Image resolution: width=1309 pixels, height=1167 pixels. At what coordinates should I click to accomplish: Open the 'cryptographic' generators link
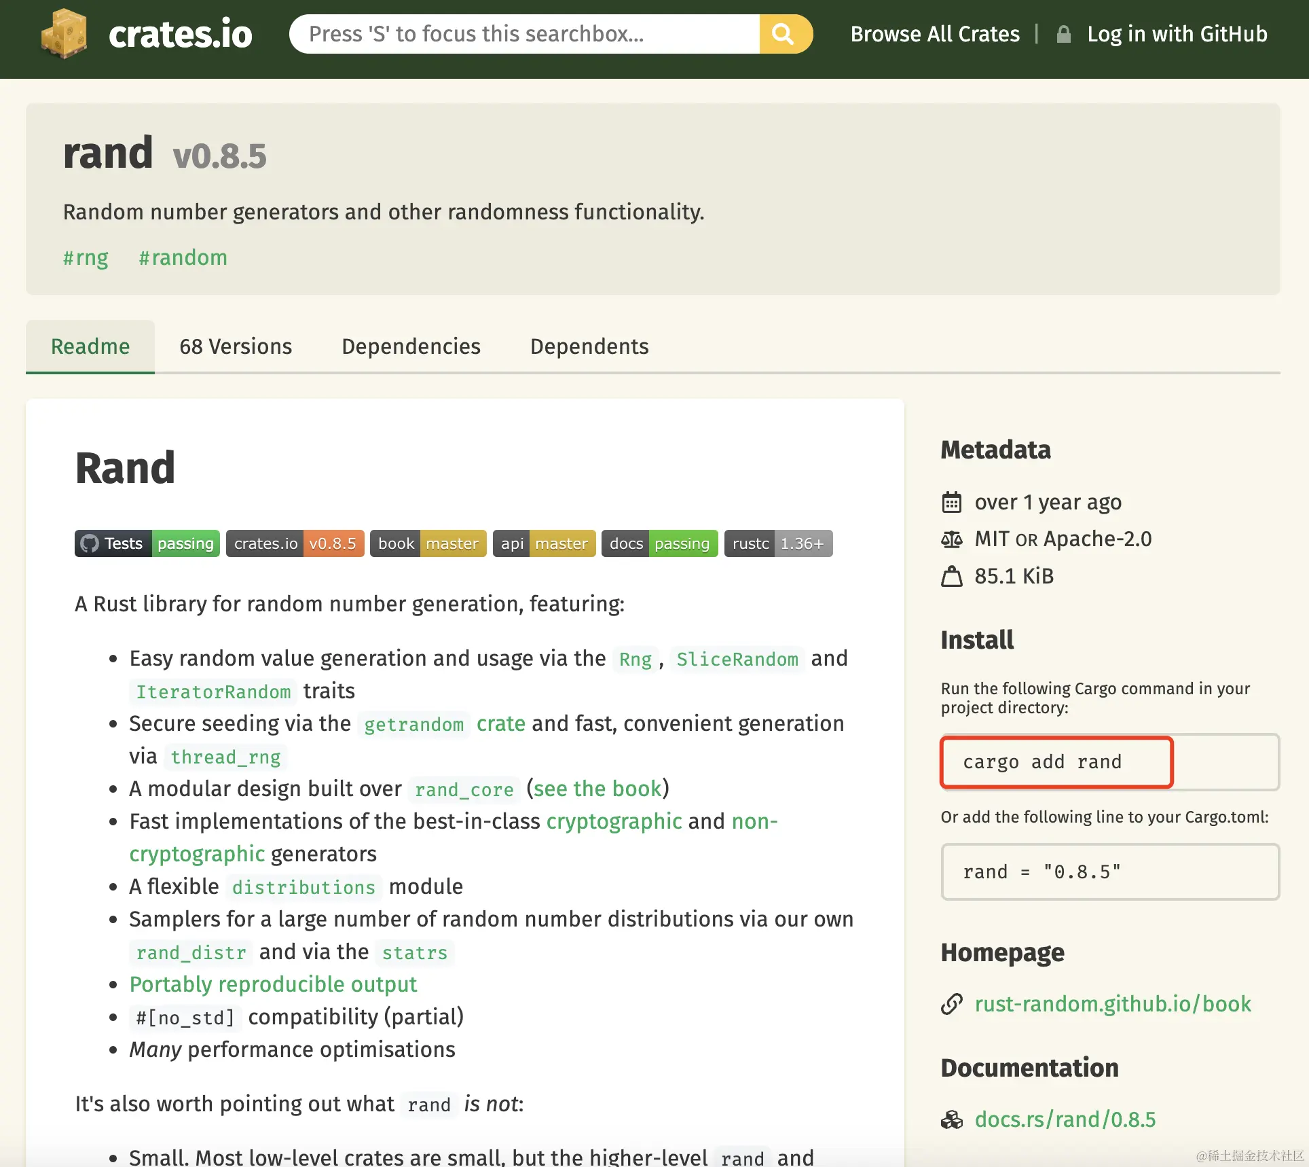(x=614, y=821)
